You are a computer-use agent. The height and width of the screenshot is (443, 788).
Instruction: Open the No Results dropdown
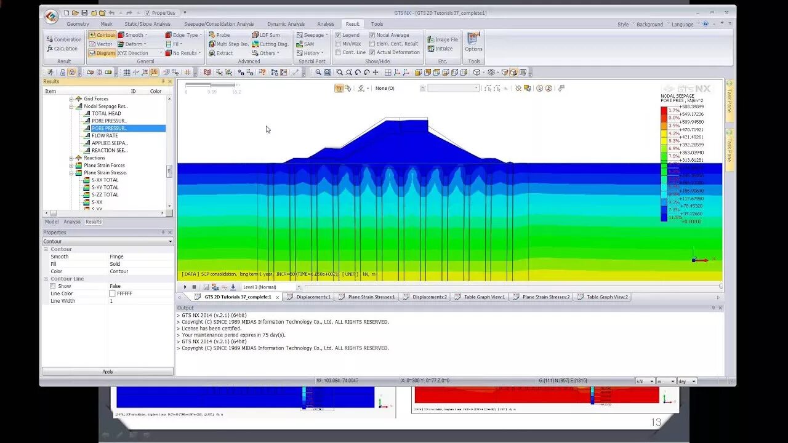(182, 53)
